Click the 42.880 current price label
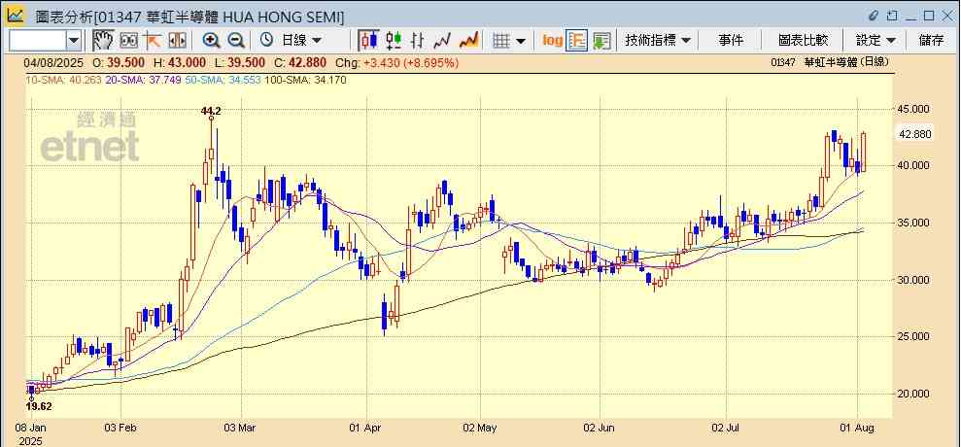The image size is (961, 447). [x=914, y=134]
